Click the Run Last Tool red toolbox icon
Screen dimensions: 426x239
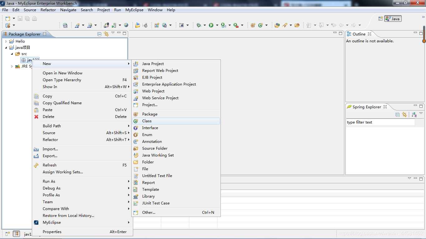tap(236, 25)
